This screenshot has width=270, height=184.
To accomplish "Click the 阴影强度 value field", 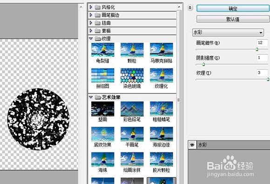I will click(263, 58).
